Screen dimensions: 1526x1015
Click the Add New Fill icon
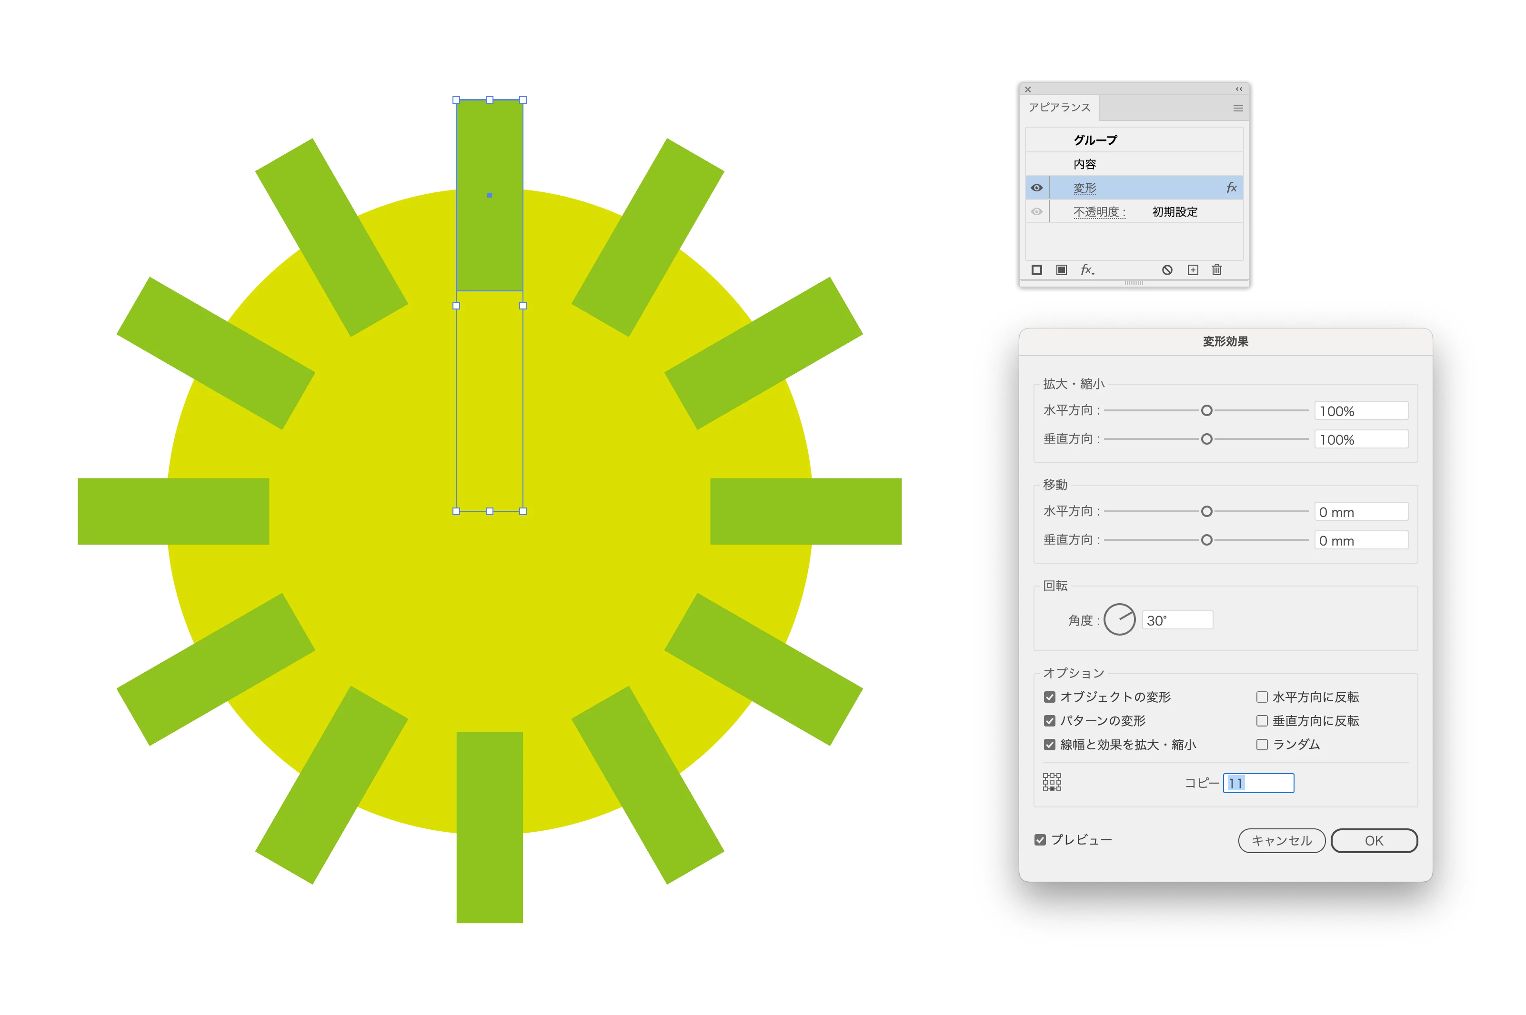[1061, 270]
